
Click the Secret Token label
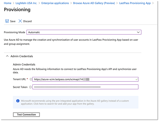click(x=20, y=87)
